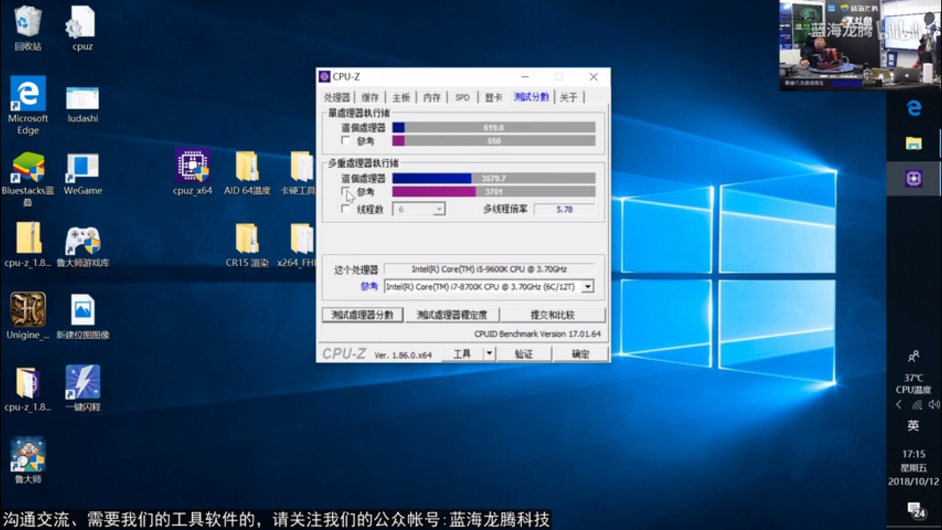
Task: Select the cpuz_x64 desktop icon
Action: [192, 172]
